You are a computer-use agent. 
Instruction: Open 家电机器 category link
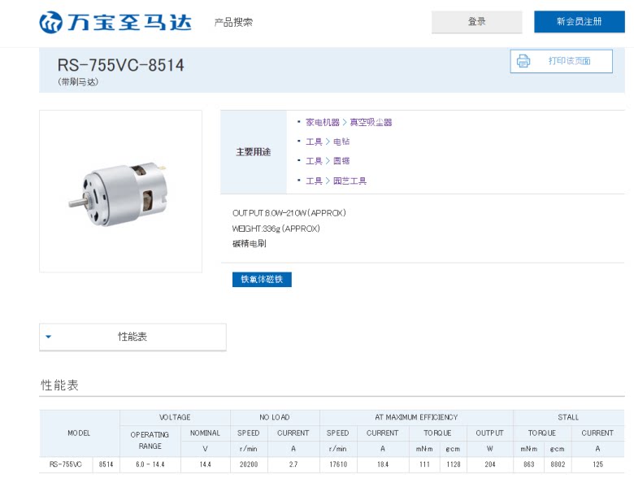pos(322,122)
